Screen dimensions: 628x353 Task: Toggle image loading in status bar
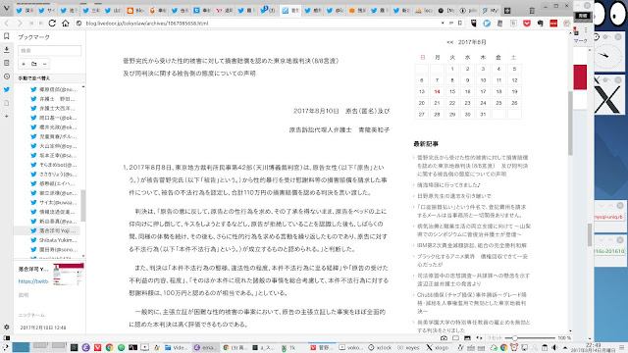[467, 338]
